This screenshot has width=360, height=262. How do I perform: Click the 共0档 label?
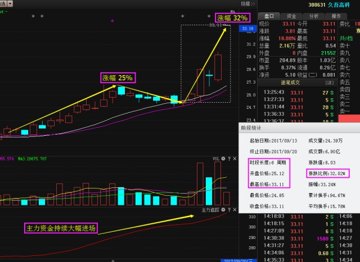pyautogui.click(x=346, y=38)
